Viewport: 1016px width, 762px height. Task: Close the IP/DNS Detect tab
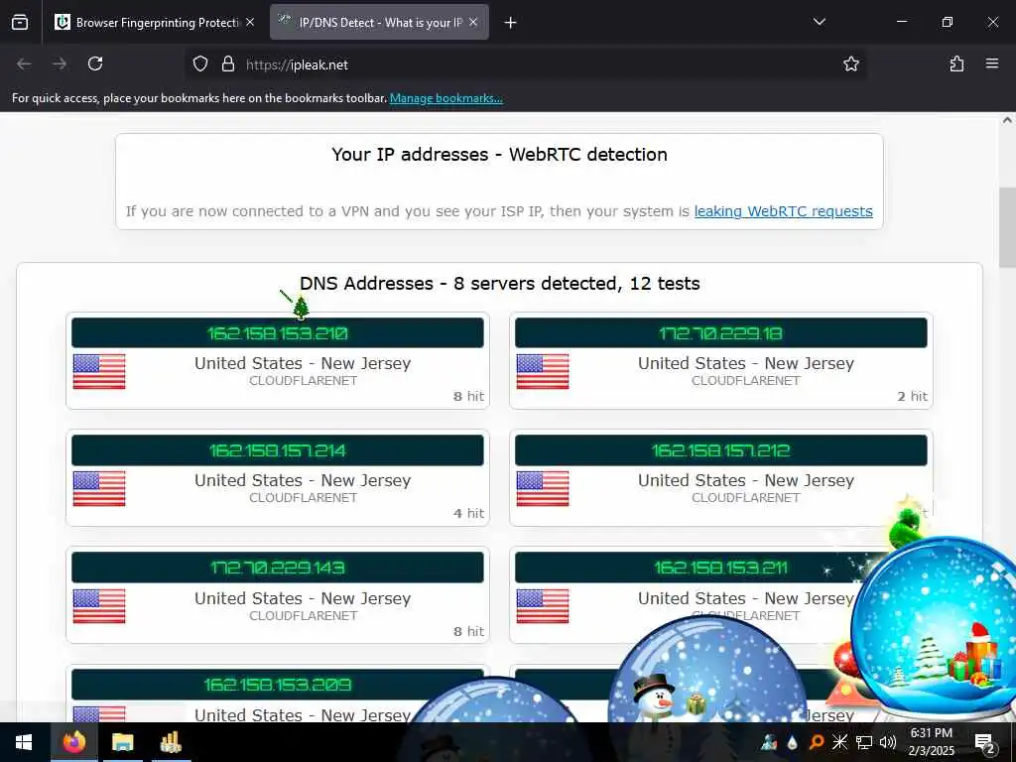click(473, 22)
